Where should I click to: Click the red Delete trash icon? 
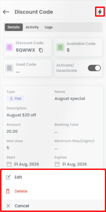pyautogui.click(x=8, y=191)
